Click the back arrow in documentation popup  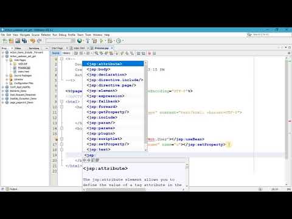85,160
